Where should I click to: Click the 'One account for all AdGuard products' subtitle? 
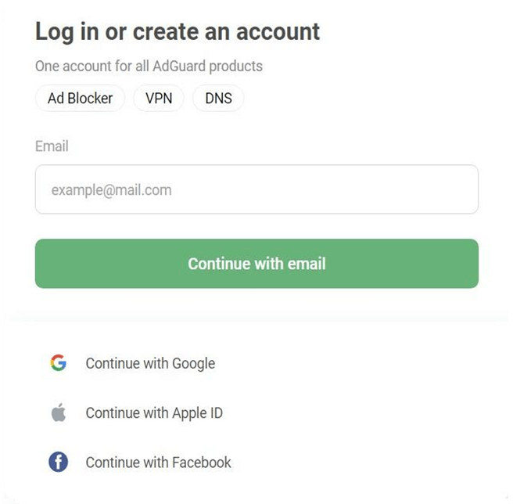point(149,67)
